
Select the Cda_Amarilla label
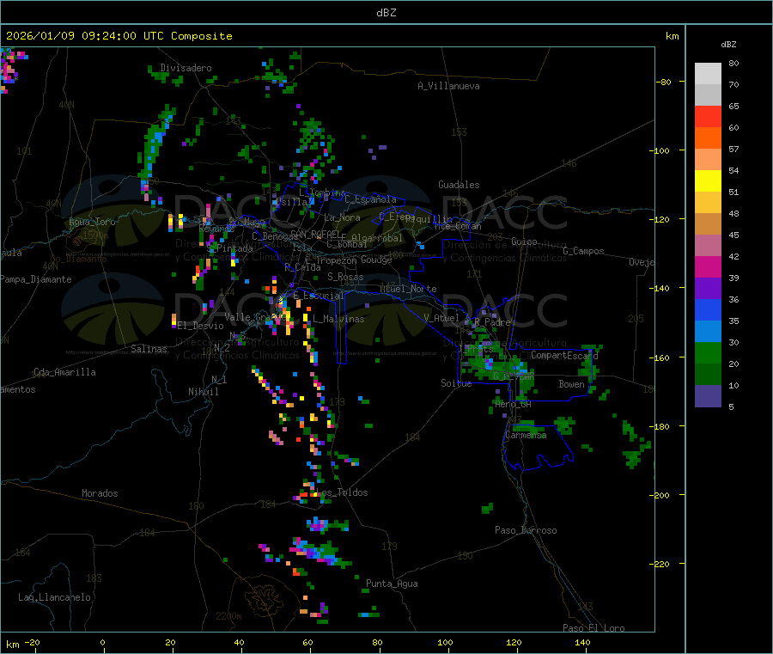pos(64,372)
